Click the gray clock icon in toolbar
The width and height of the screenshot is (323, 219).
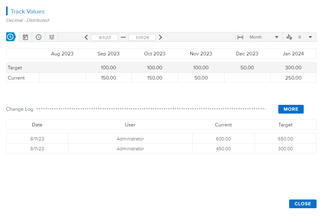[x=39, y=37]
